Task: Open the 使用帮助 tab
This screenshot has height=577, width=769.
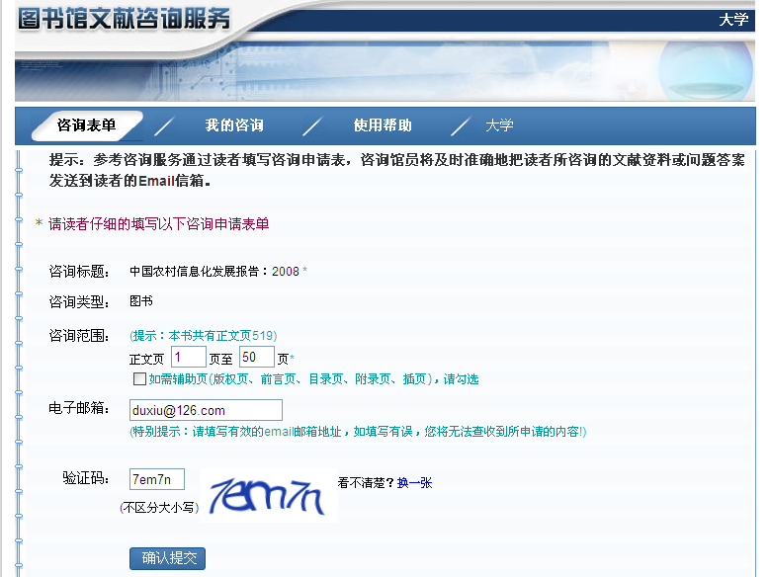Action: pos(383,125)
